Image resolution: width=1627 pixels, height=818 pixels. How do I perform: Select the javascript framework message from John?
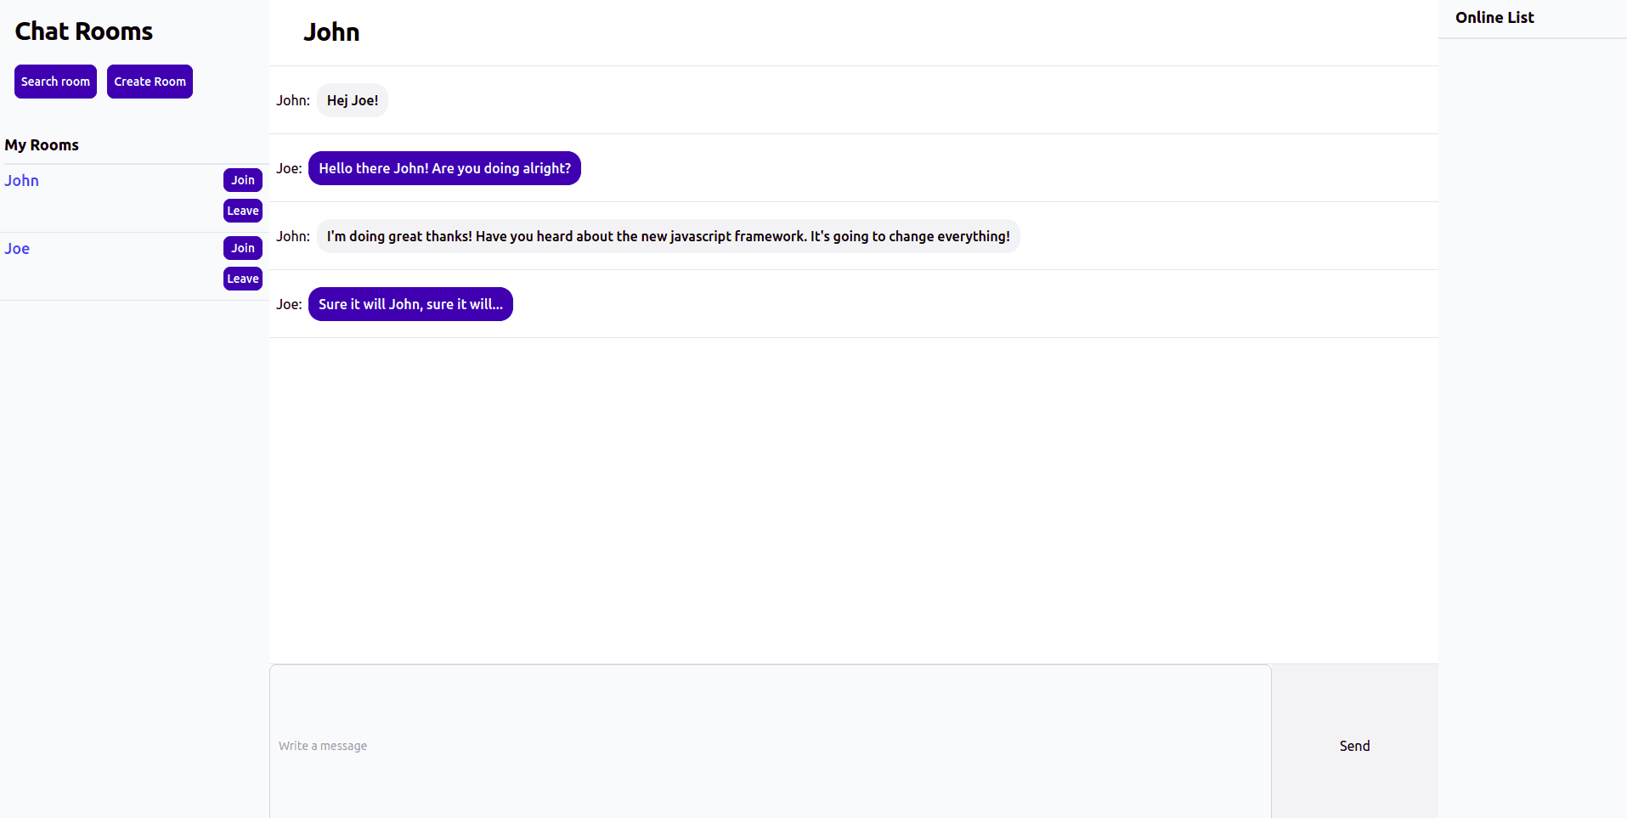coord(669,236)
